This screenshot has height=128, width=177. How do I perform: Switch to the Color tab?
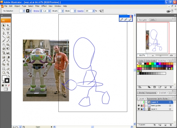pyautogui.click(x=141, y=61)
